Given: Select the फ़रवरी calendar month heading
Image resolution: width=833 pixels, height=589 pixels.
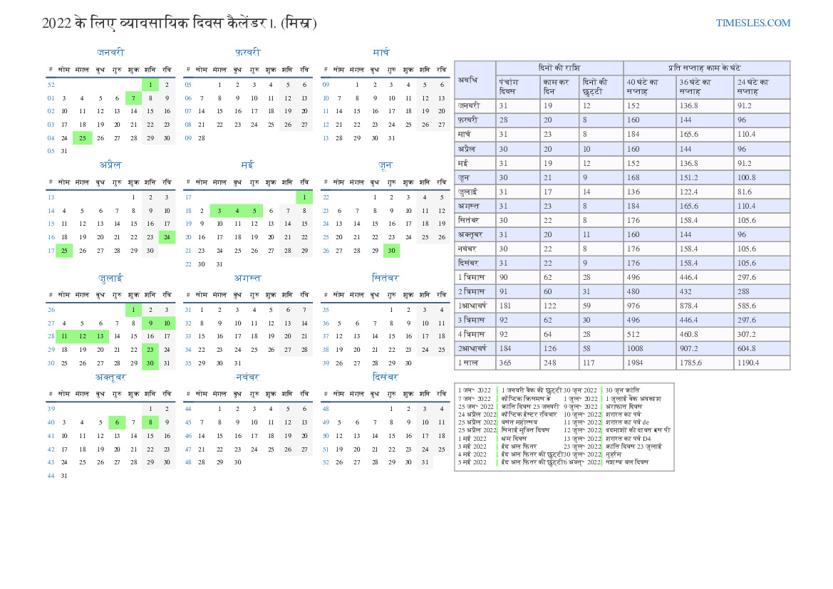Looking at the screenshot, I should click(247, 52).
